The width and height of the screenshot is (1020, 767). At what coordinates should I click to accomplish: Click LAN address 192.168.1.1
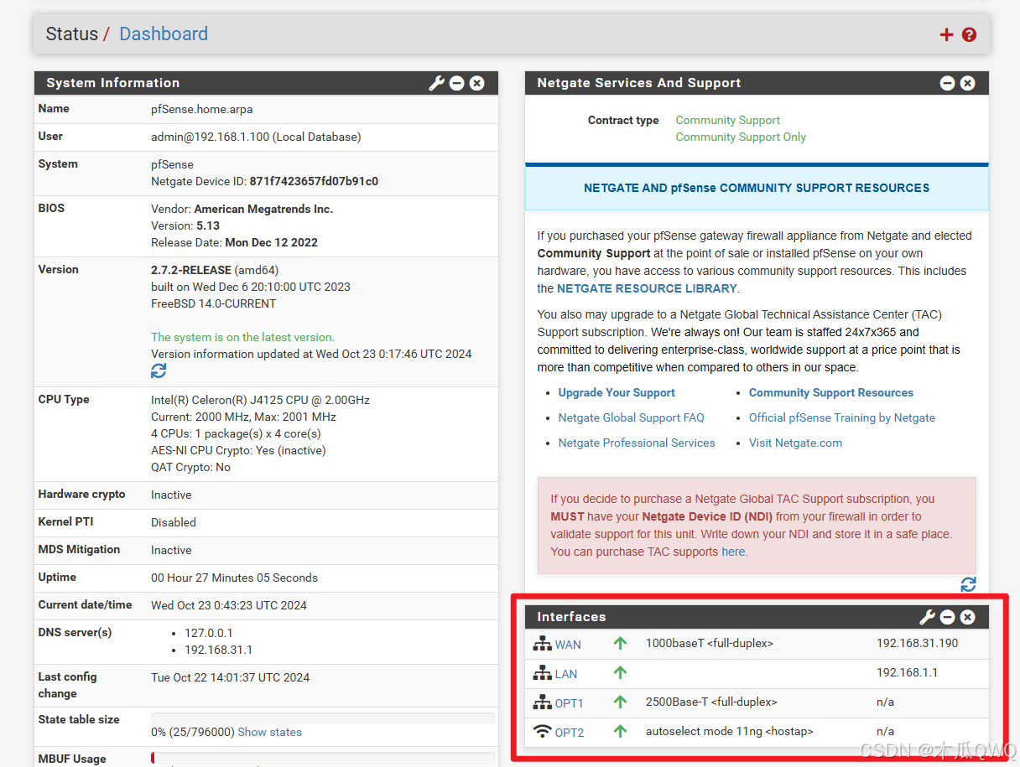(x=907, y=672)
